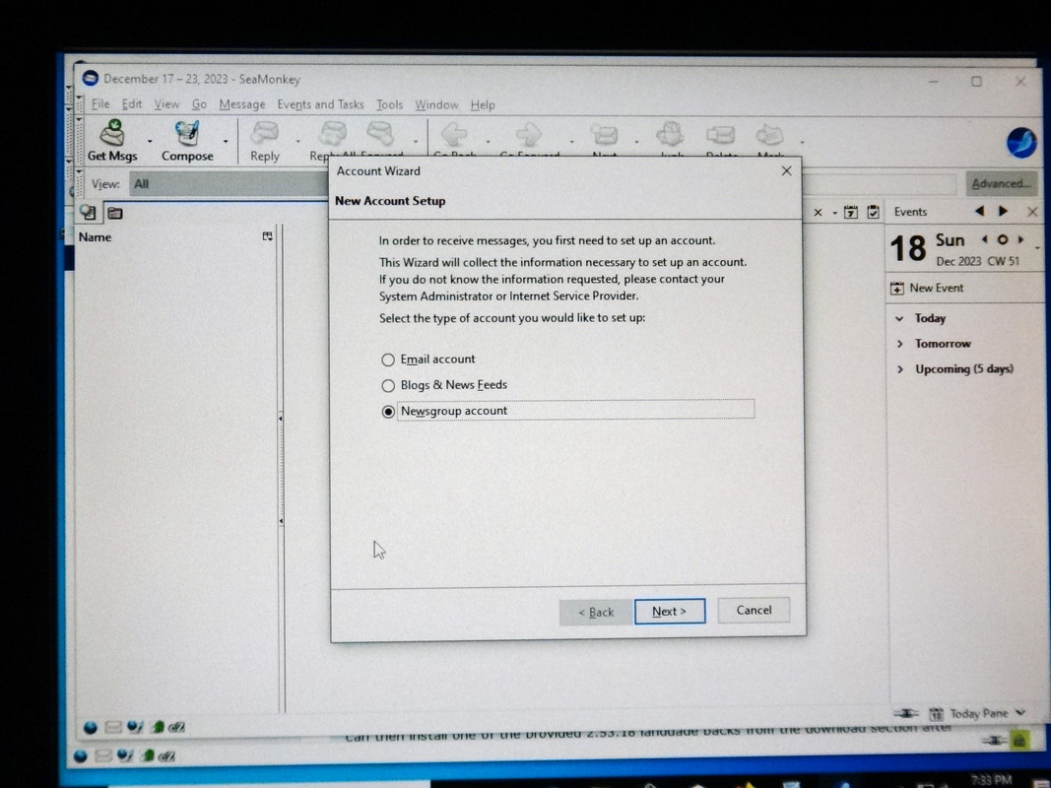Open the Today Pane dropdown chevron
1051x788 pixels.
pyautogui.click(x=1020, y=713)
